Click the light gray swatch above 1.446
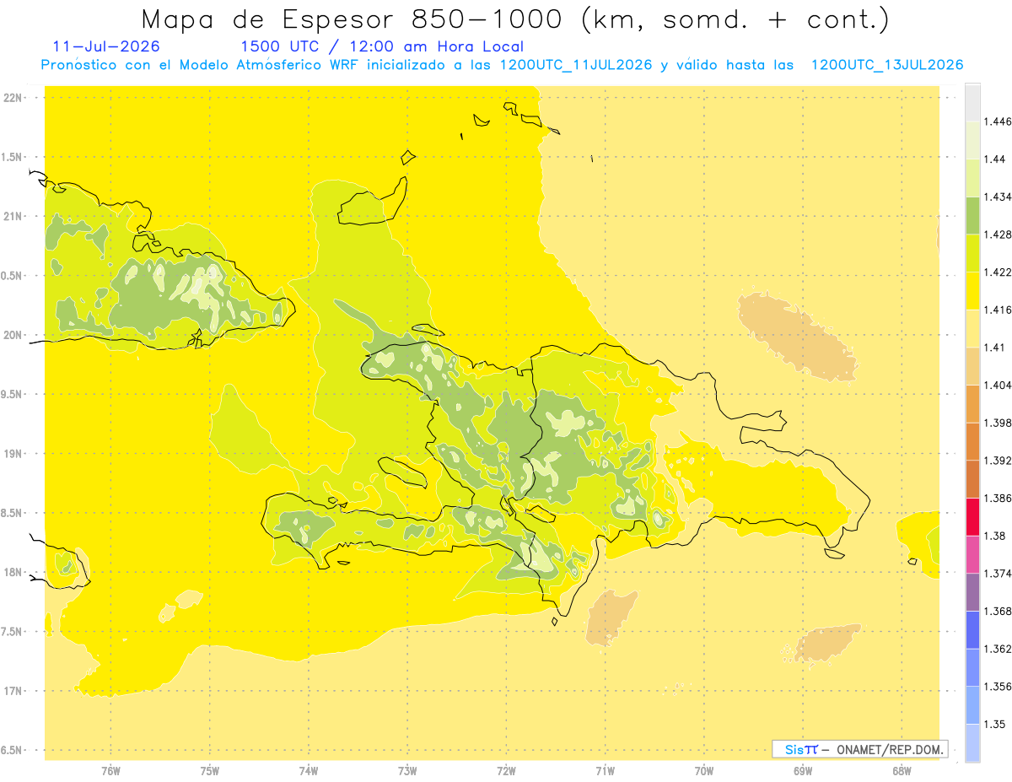Viewport: 1012px width, 782px height. click(972, 102)
